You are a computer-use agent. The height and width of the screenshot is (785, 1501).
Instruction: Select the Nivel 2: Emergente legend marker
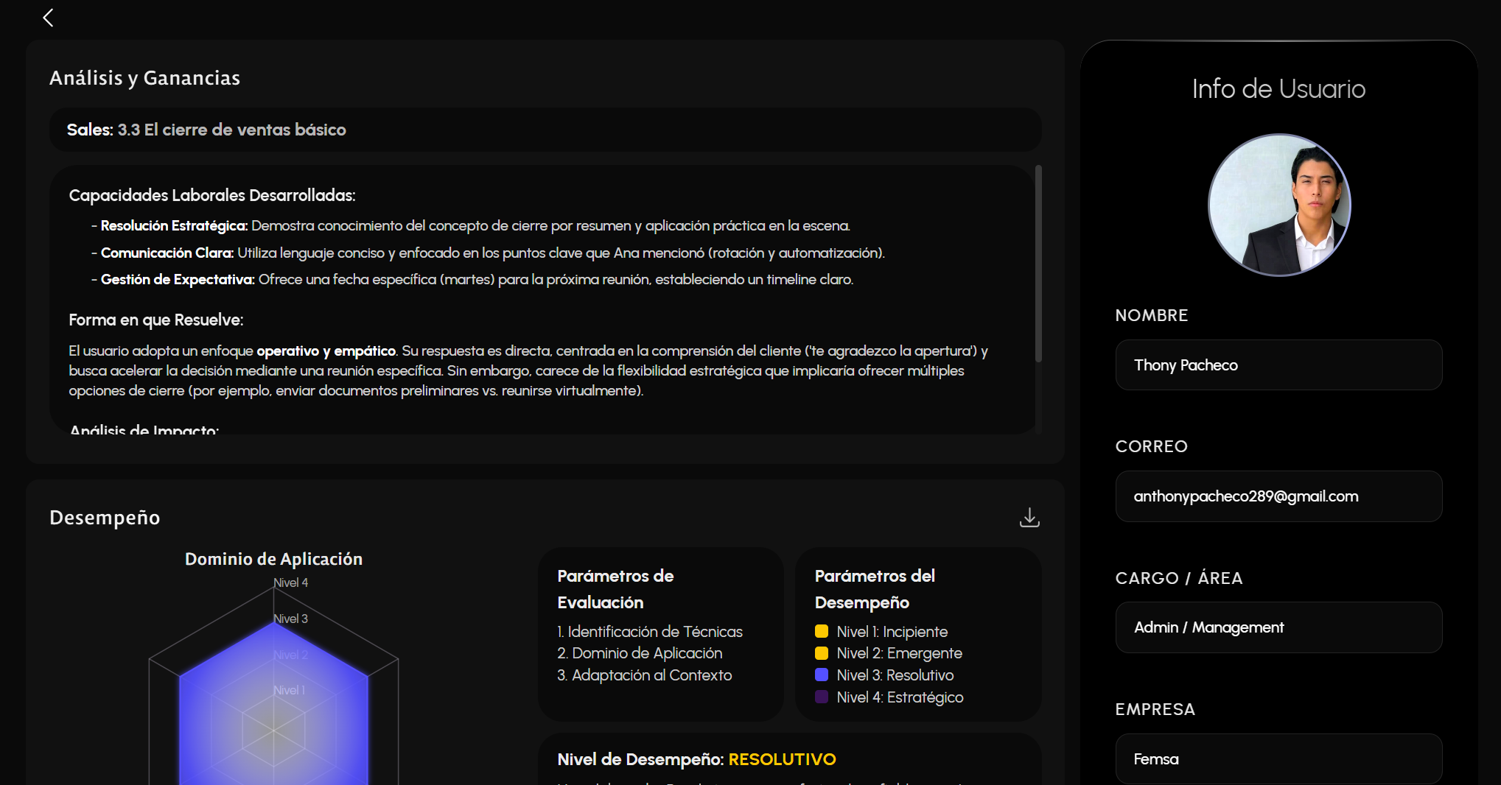click(822, 653)
